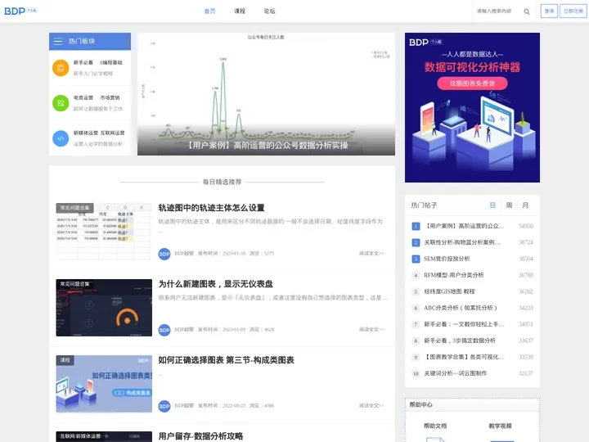
Task: Click the green 电商运营 category icon
Action: (61, 103)
